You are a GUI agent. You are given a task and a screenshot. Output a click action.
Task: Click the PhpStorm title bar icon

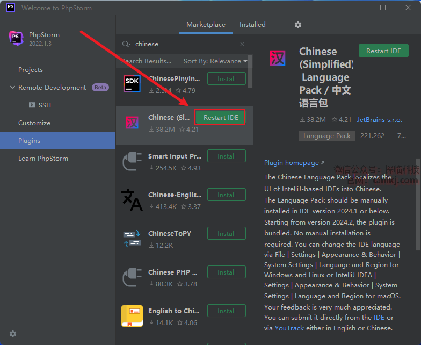click(x=11, y=8)
